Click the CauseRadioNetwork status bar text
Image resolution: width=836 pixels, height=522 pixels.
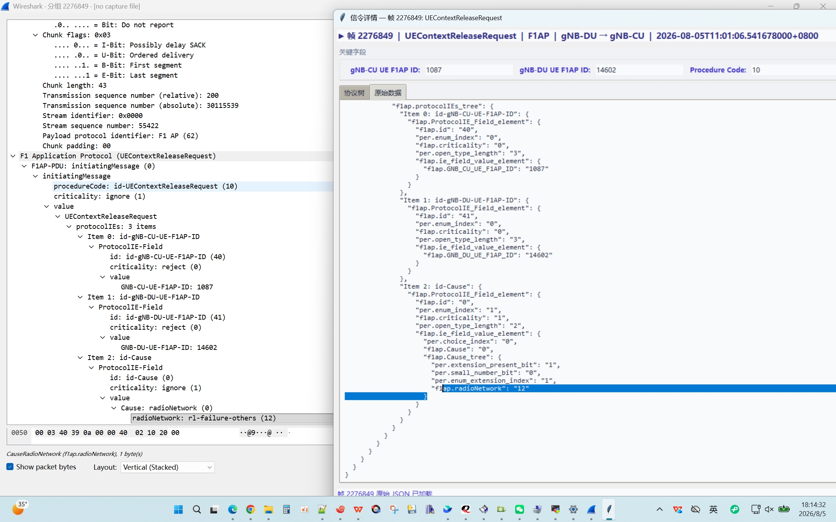click(x=75, y=454)
